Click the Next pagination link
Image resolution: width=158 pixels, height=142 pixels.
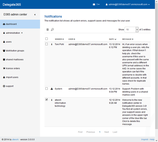click(x=106, y=132)
